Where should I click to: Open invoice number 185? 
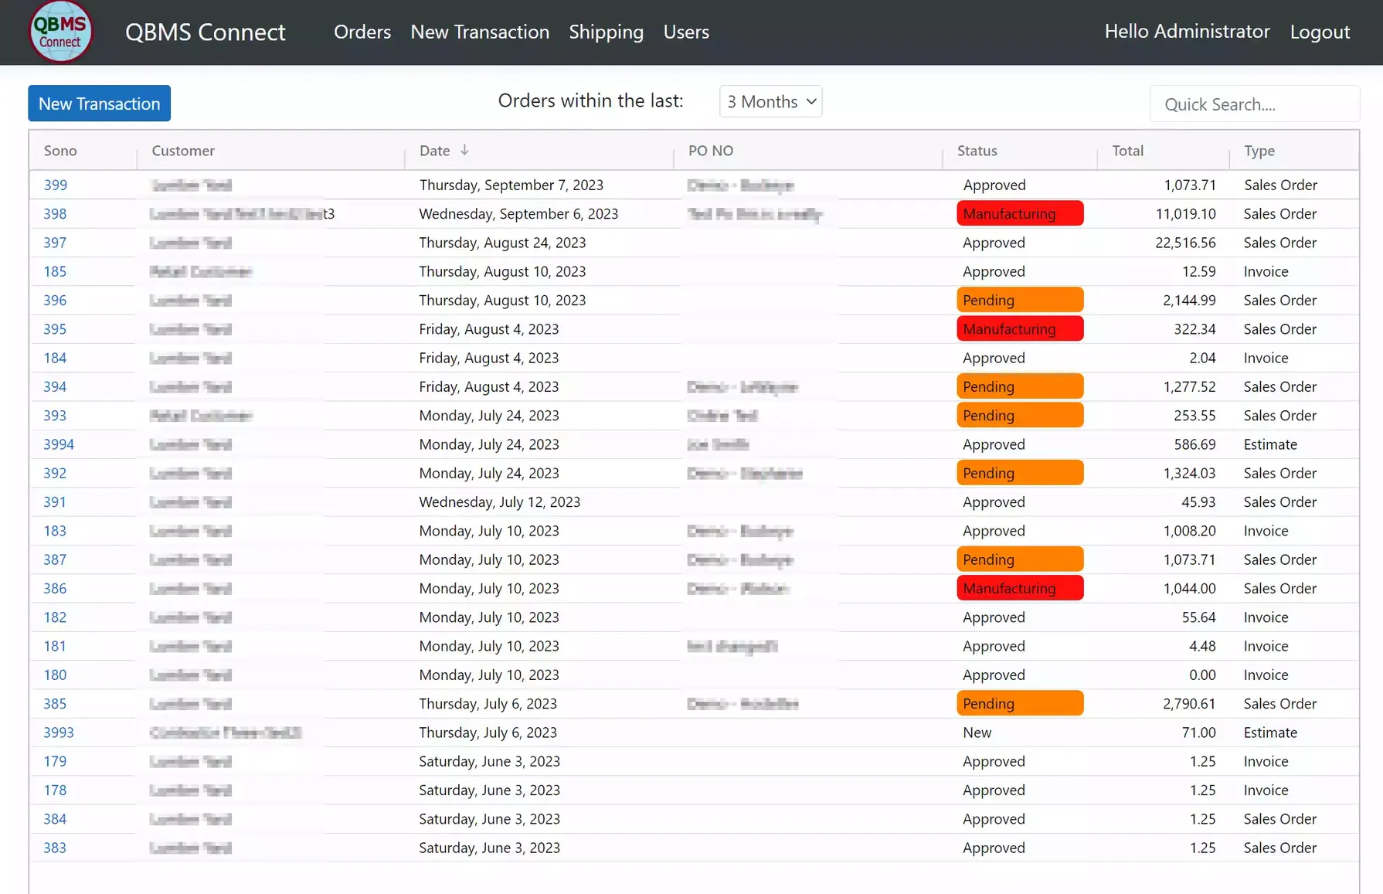point(55,271)
